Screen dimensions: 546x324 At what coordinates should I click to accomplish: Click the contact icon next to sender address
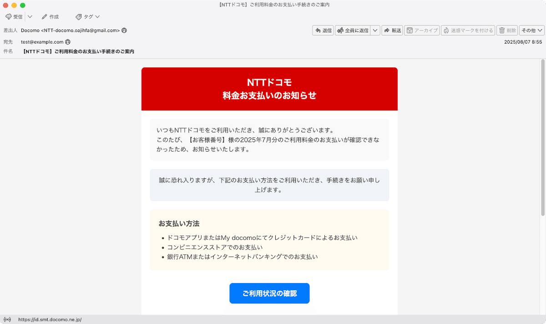tap(124, 30)
